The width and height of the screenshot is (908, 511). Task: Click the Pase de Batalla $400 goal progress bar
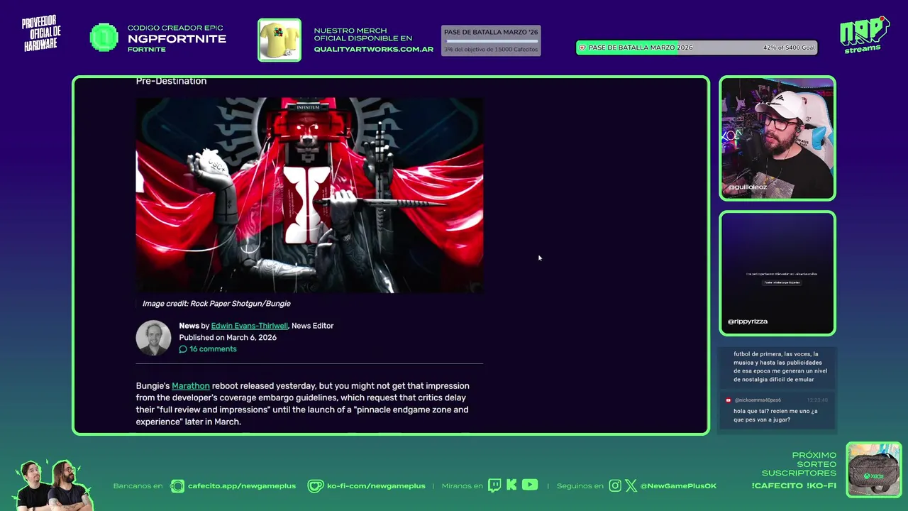(x=697, y=48)
